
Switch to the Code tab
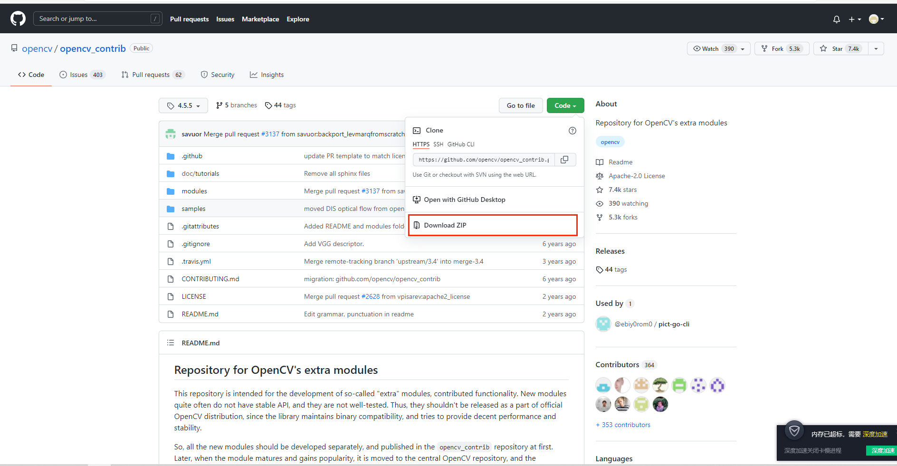click(x=31, y=75)
